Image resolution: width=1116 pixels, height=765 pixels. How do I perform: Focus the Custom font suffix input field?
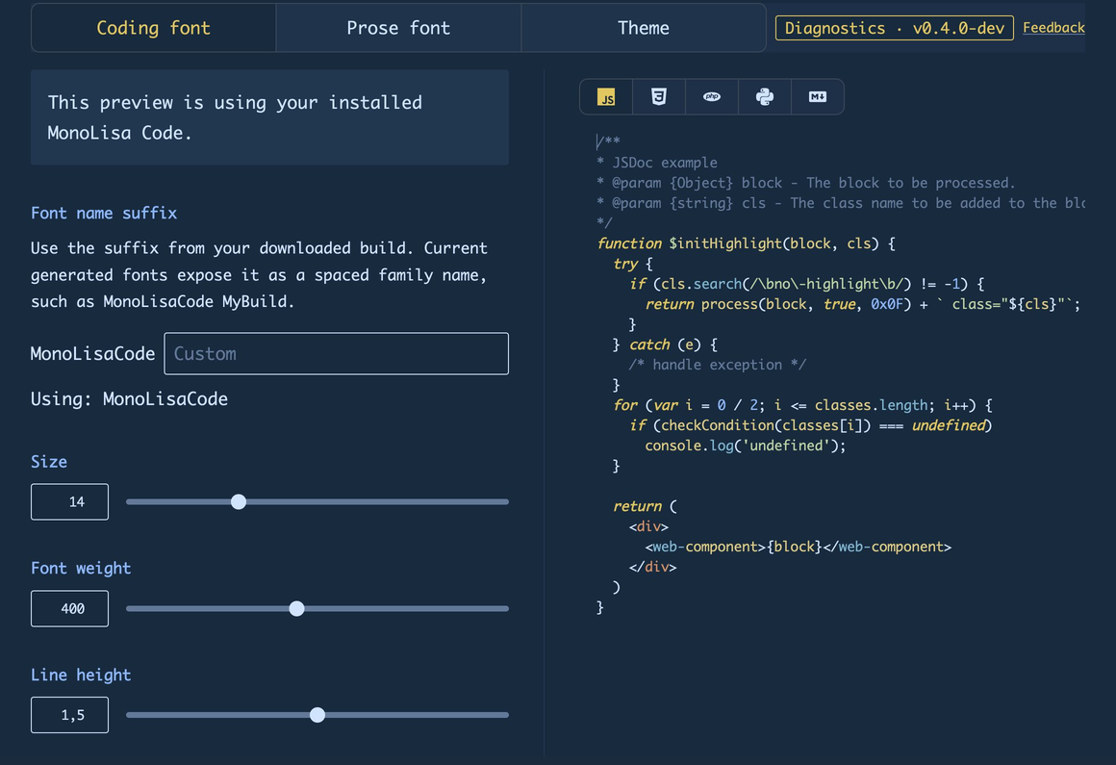336,354
